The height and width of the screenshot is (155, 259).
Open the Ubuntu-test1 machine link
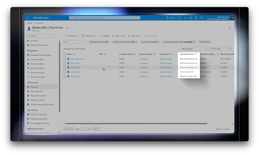[x=76, y=72]
